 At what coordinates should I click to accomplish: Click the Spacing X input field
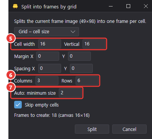[x=50, y=68]
